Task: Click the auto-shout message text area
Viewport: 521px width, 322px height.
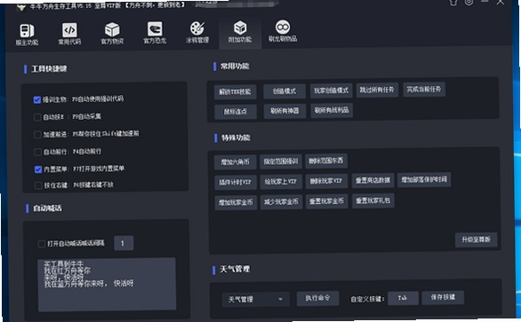Action: click(107, 284)
